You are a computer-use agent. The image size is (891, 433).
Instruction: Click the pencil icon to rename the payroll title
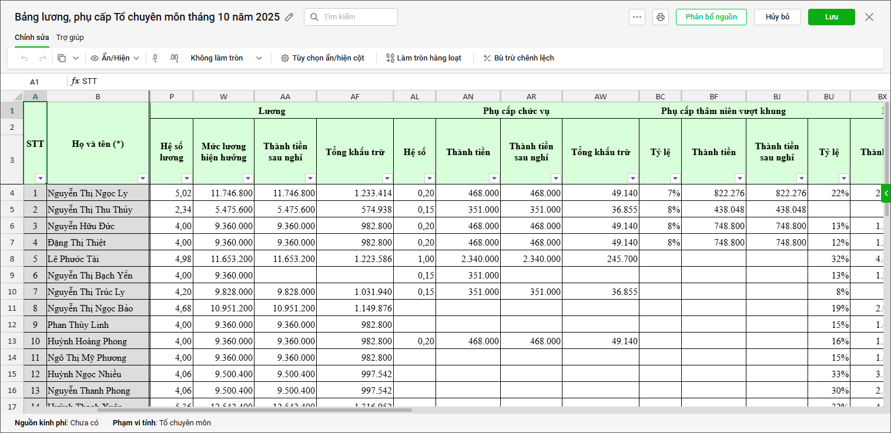pos(289,17)
